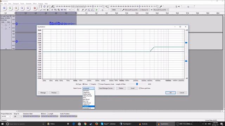Click the Zoom In icon
The height and width of the screenshot is (126, 225).
point(83,10)
